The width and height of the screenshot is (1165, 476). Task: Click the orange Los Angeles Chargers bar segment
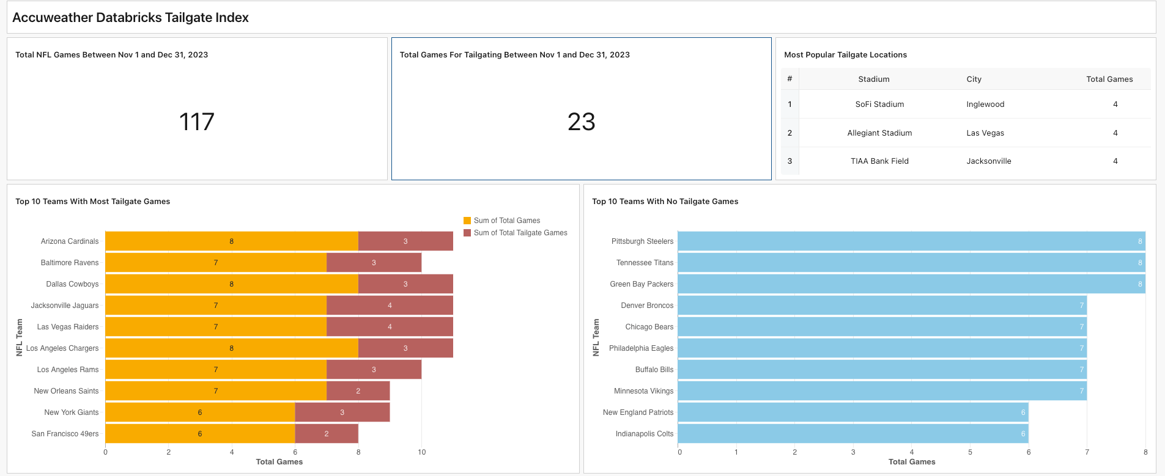(232, 348)
